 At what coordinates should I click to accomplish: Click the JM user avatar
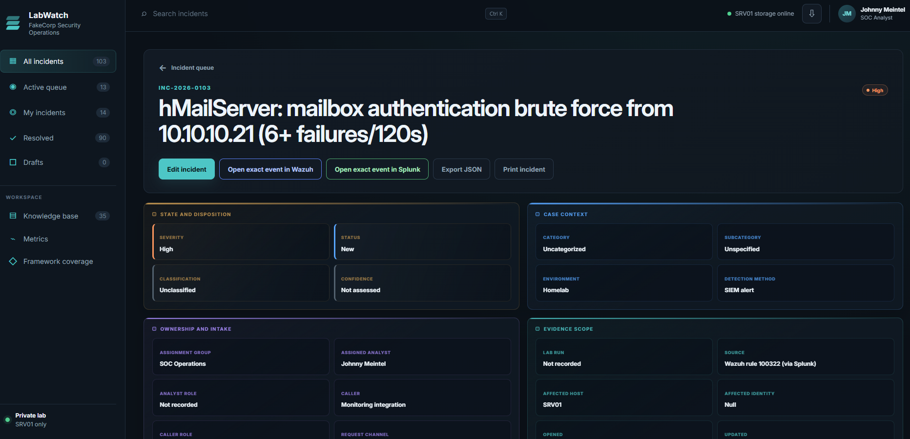tap(847, 14)
